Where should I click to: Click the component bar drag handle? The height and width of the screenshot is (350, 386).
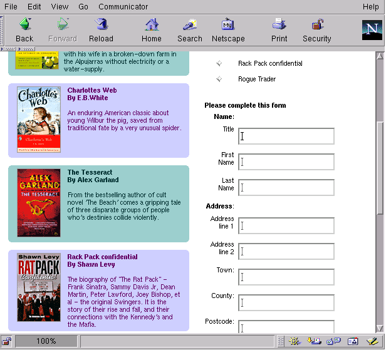281,341
